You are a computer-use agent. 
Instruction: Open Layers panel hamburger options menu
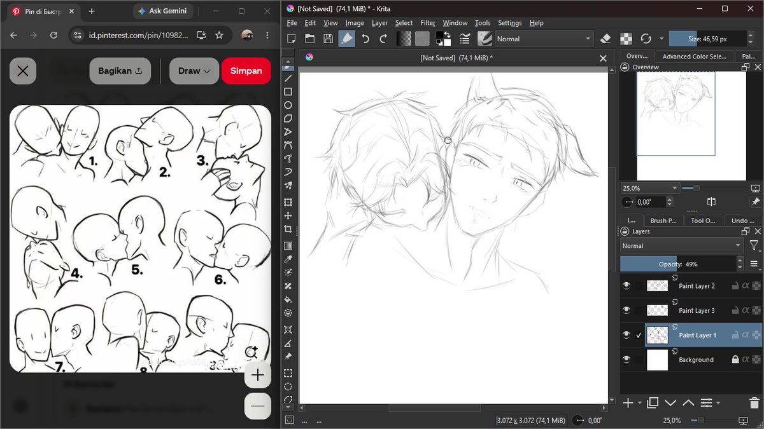coord(754,264)
